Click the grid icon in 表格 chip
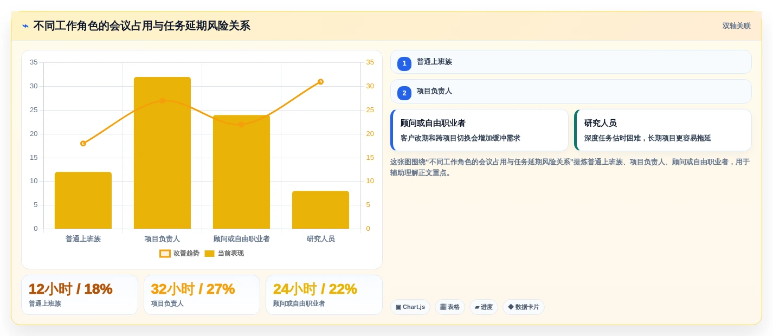 coord(443,307)
